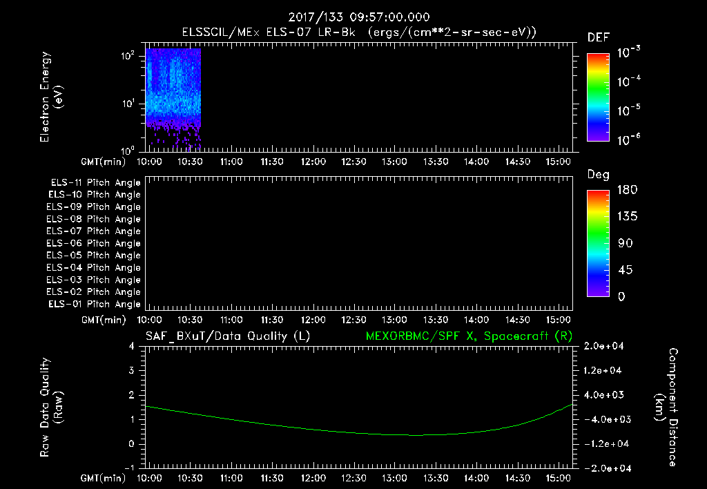Image resolution: width=707 pixels, height=489 pixels.
Task: Click the 10⁻⁵ label of the DEF scale
Action: [x=628, y=111]
